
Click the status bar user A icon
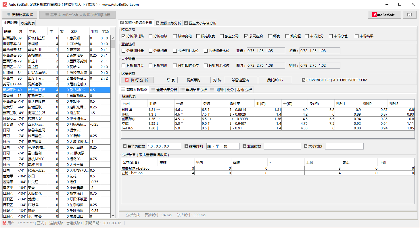[4, 223]
